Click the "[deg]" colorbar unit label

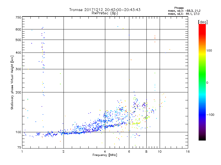click(203, 22)
